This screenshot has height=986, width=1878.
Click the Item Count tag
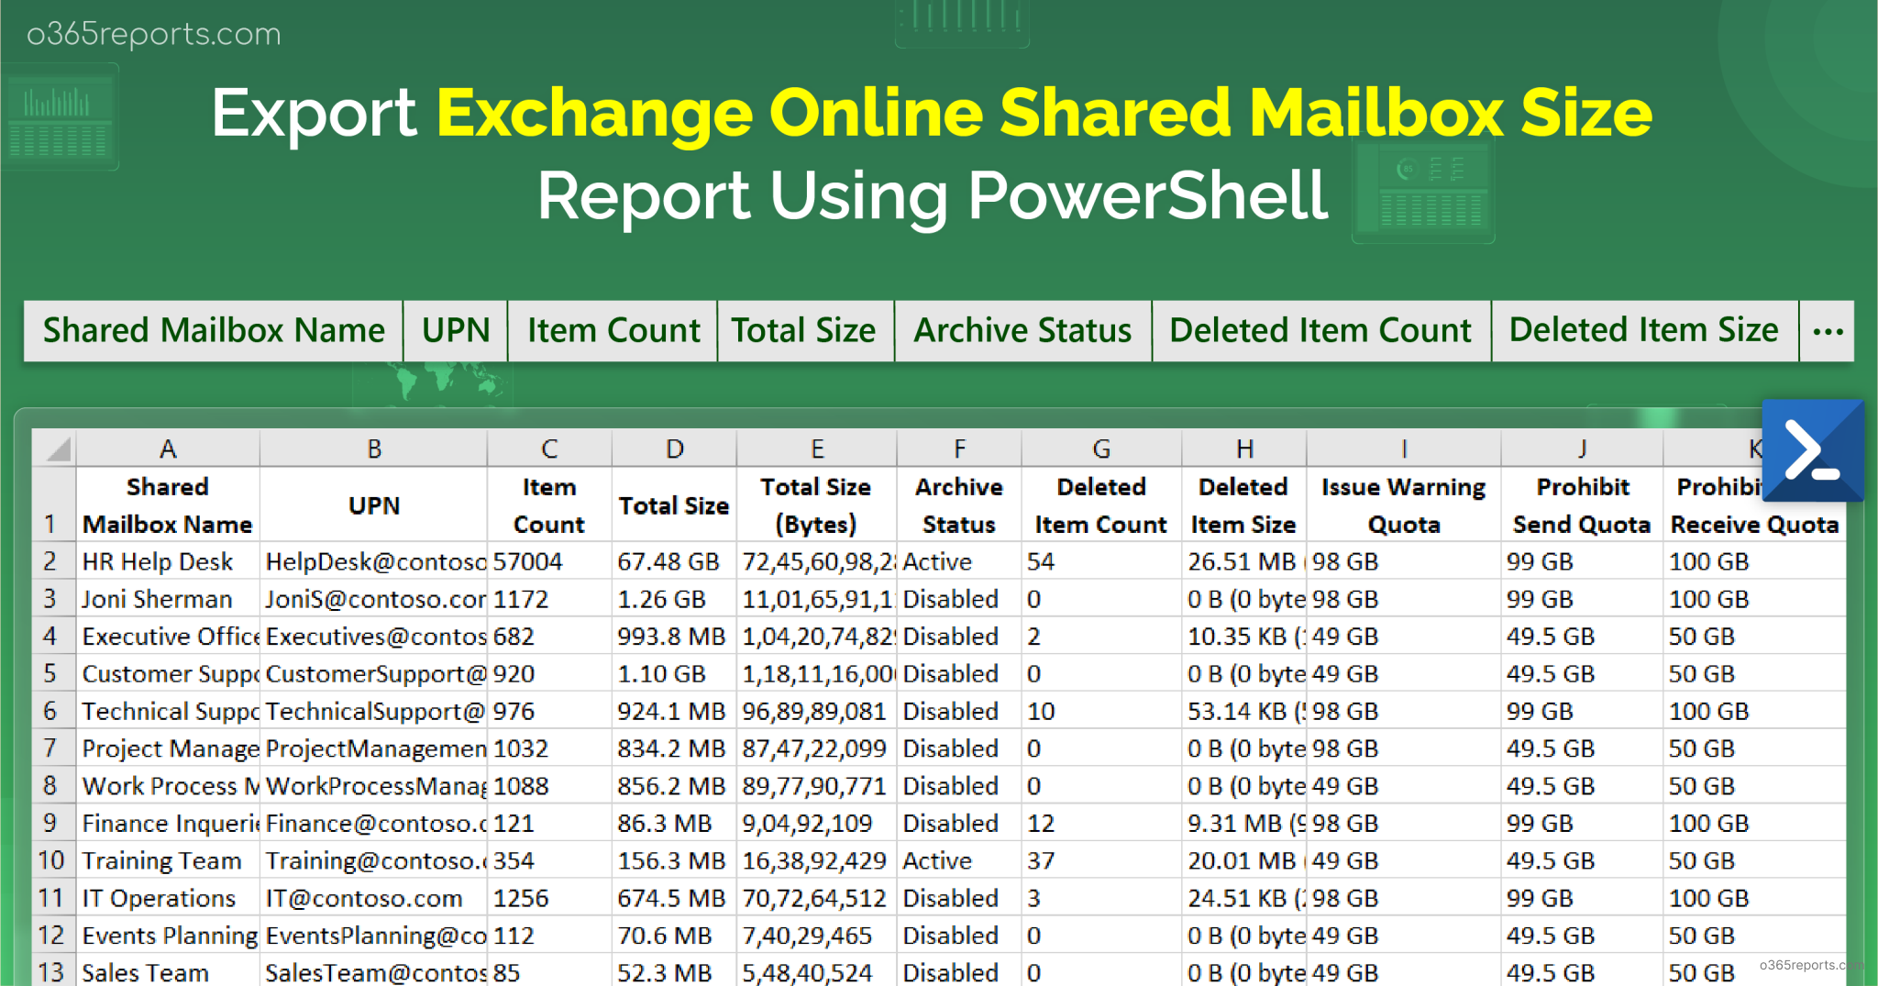[x=613, y=331]
